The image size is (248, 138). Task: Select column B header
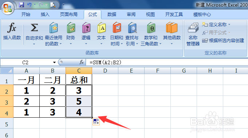tap(53, 71)
